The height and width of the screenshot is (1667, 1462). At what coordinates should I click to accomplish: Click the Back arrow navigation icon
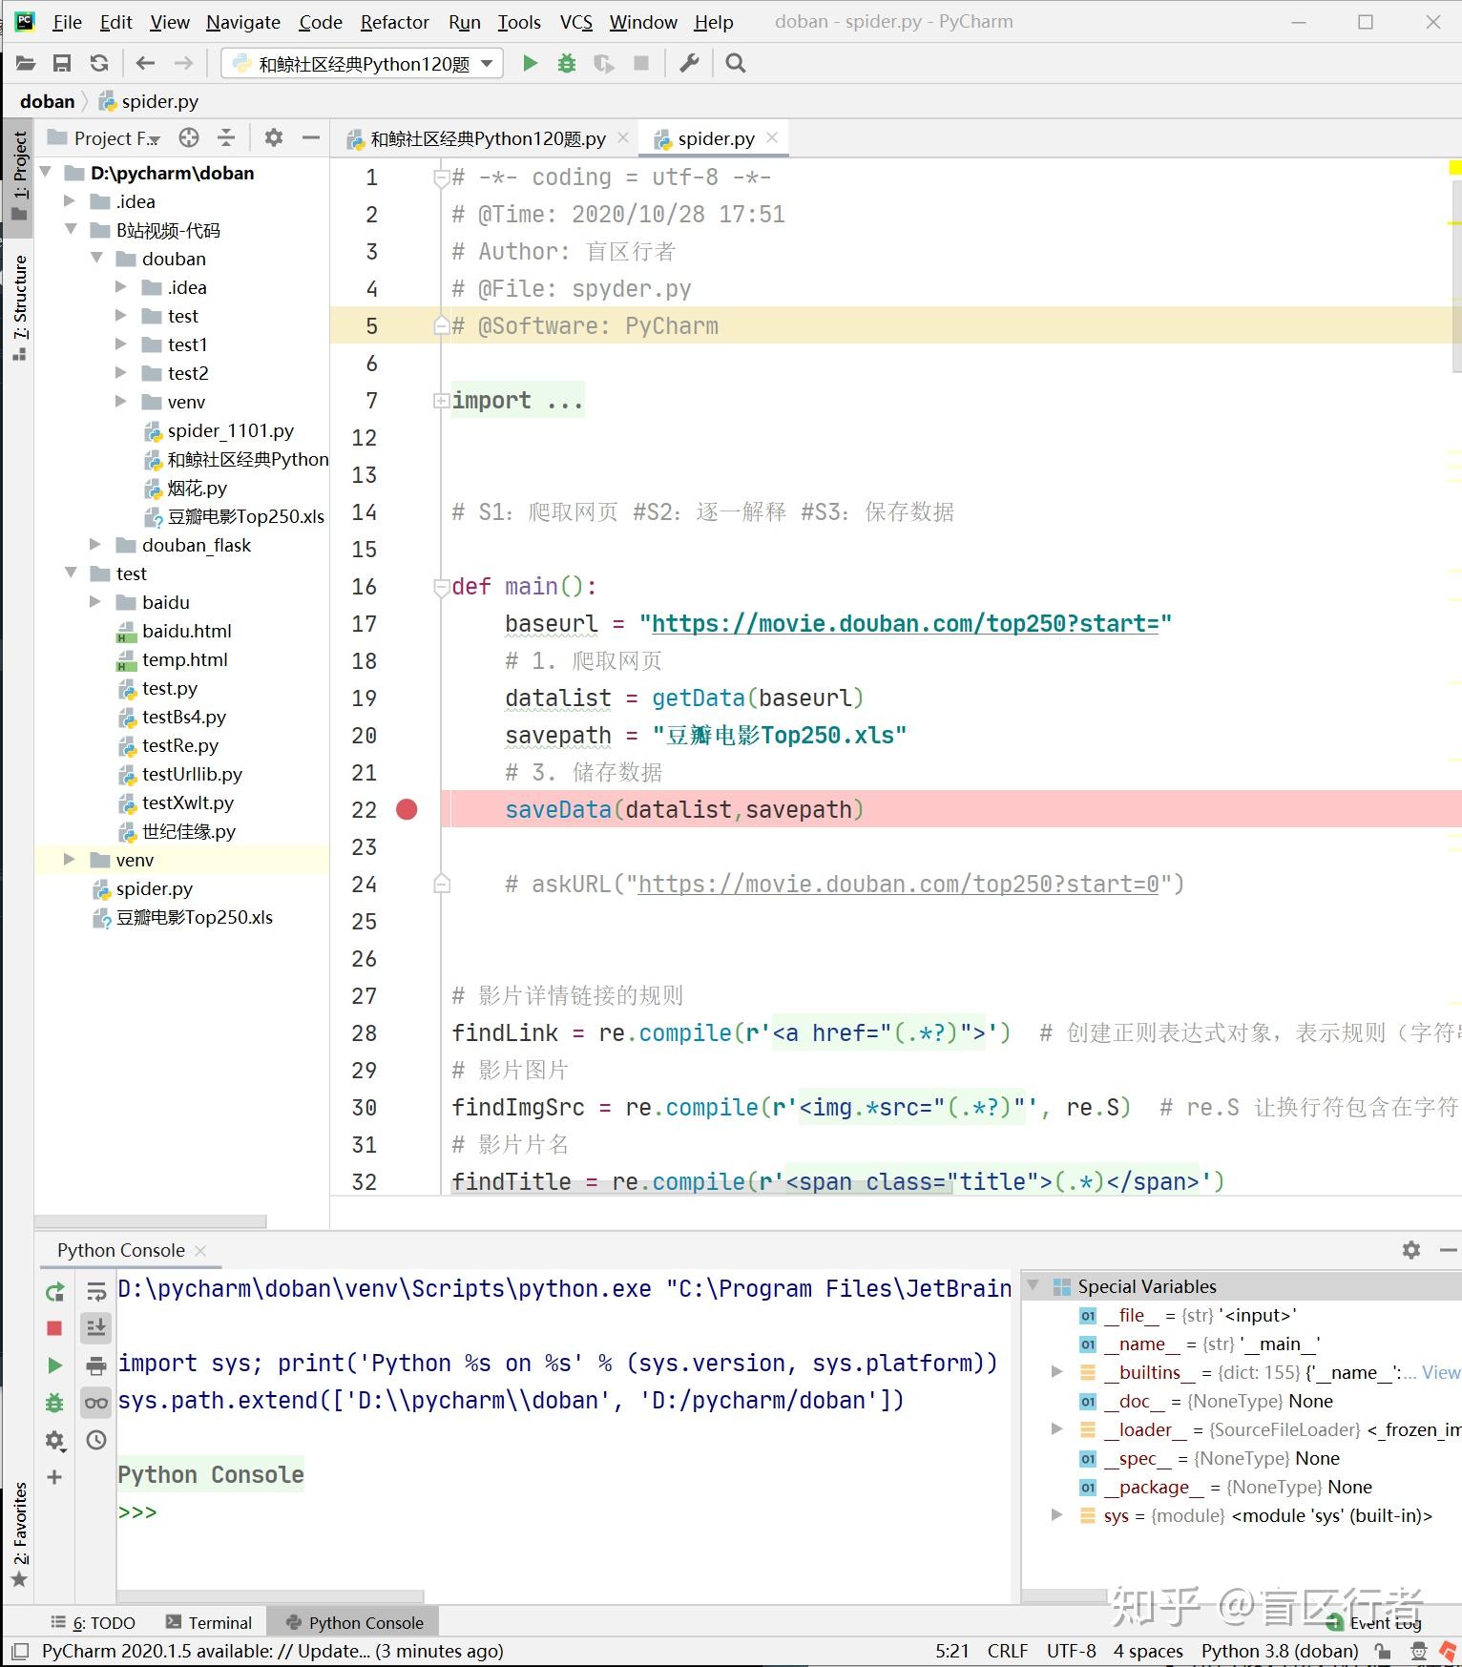(x=145, y=63)
